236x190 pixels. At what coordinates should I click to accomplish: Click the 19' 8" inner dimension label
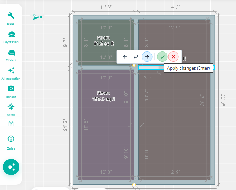(86, 125)
